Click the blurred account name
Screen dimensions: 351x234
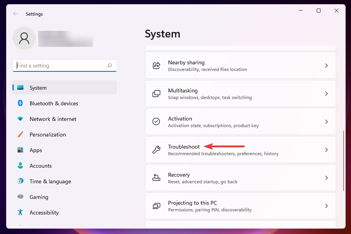pos(66,39)
